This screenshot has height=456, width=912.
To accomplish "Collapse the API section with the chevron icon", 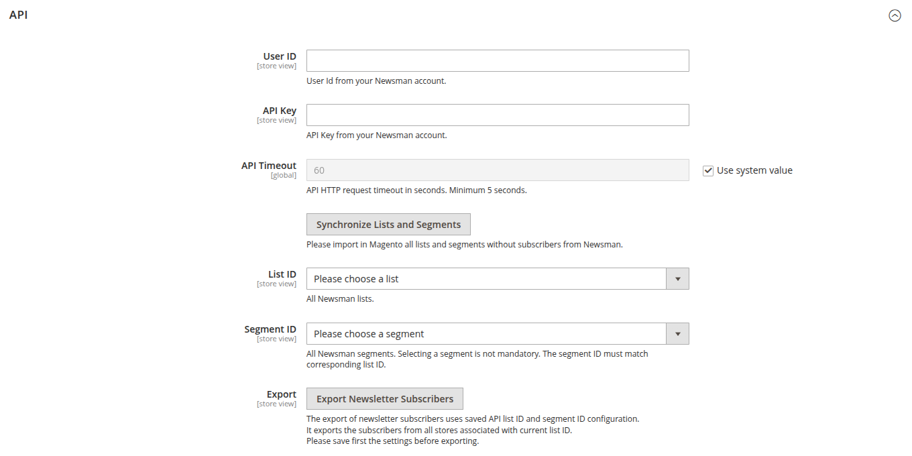I will click(x=895, y=15).
